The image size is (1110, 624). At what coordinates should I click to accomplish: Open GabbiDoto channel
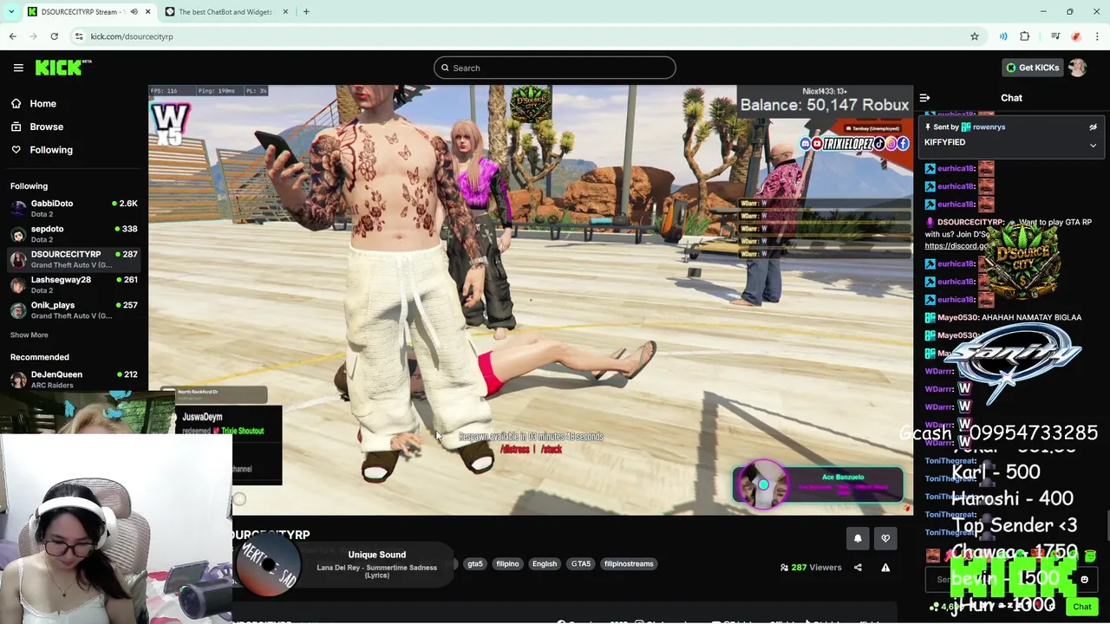[74, 208]
